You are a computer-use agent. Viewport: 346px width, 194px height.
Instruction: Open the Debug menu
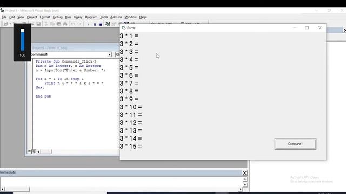[58, 17]
